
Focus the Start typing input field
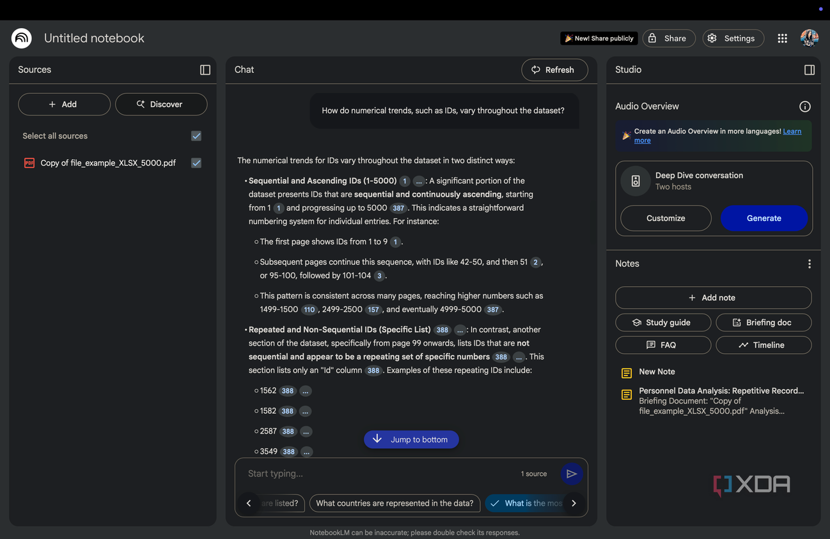click(x=380, y=474)
